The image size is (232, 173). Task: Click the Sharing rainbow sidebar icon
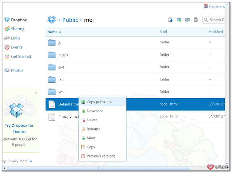click(x=7, y=29)
